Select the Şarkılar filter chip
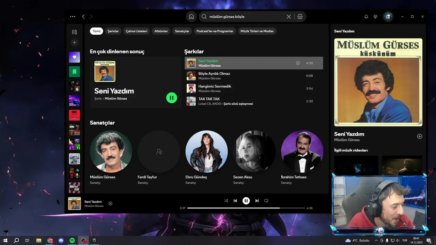This screenshot has width=436, height=245. pos(113,31)
